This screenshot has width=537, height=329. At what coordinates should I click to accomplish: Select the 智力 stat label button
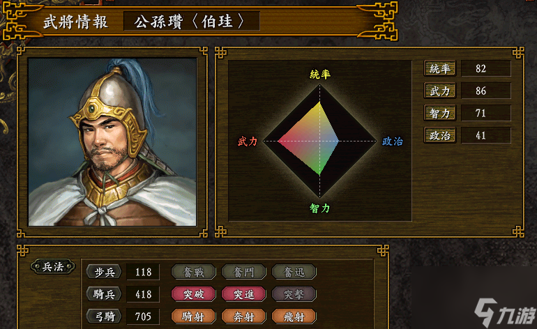click(x=440, y=113)
